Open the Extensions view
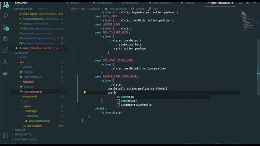The height and width of the screenshot is (146, 260). click(x=5, y=50)
